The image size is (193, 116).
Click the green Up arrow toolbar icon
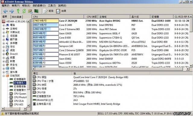tap(18, 11)
